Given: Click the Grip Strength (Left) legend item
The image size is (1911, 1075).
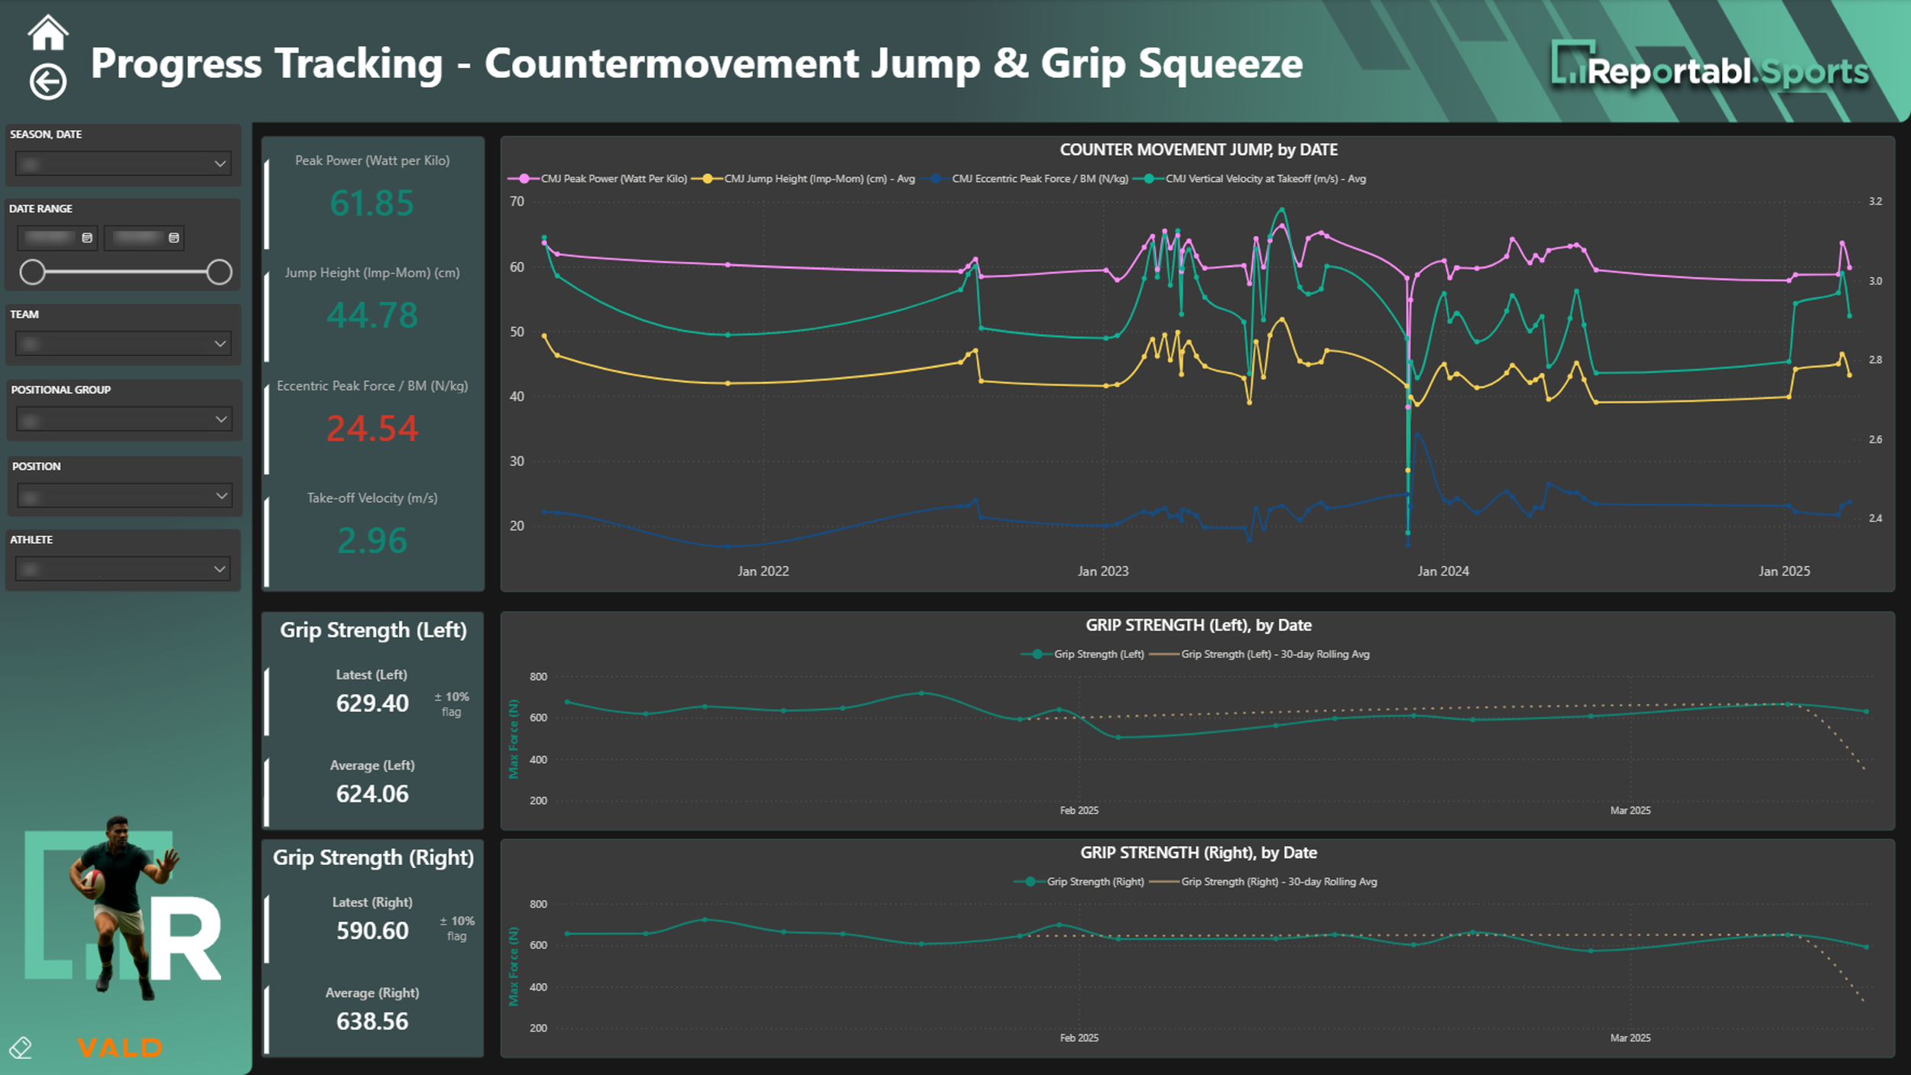Looking at the screenshot, I should 1098,654.
